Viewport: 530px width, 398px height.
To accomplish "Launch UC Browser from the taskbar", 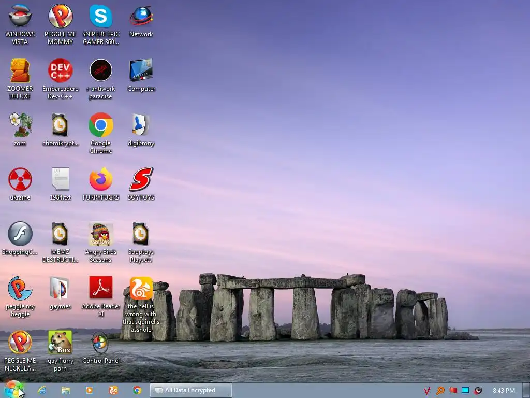I will pyautogui.click(x=113, y=390).
